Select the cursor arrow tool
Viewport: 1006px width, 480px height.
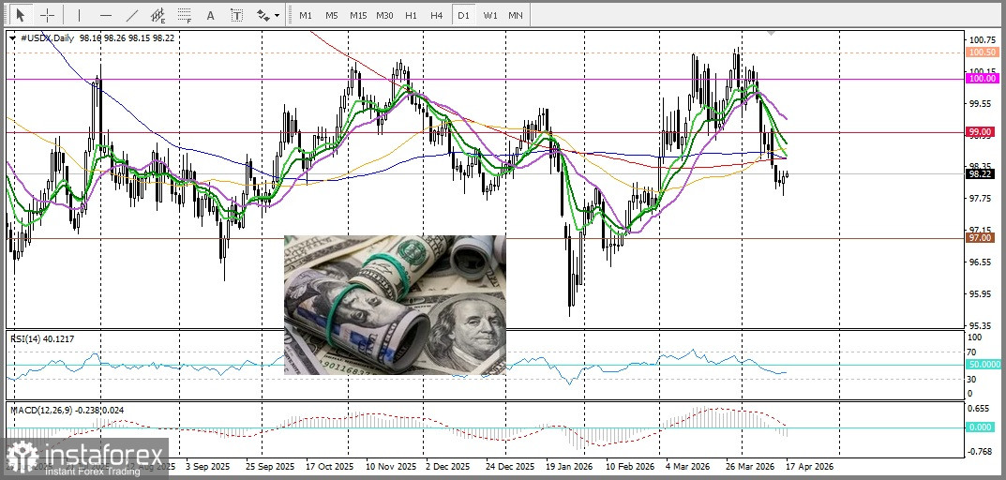point(21,15)
